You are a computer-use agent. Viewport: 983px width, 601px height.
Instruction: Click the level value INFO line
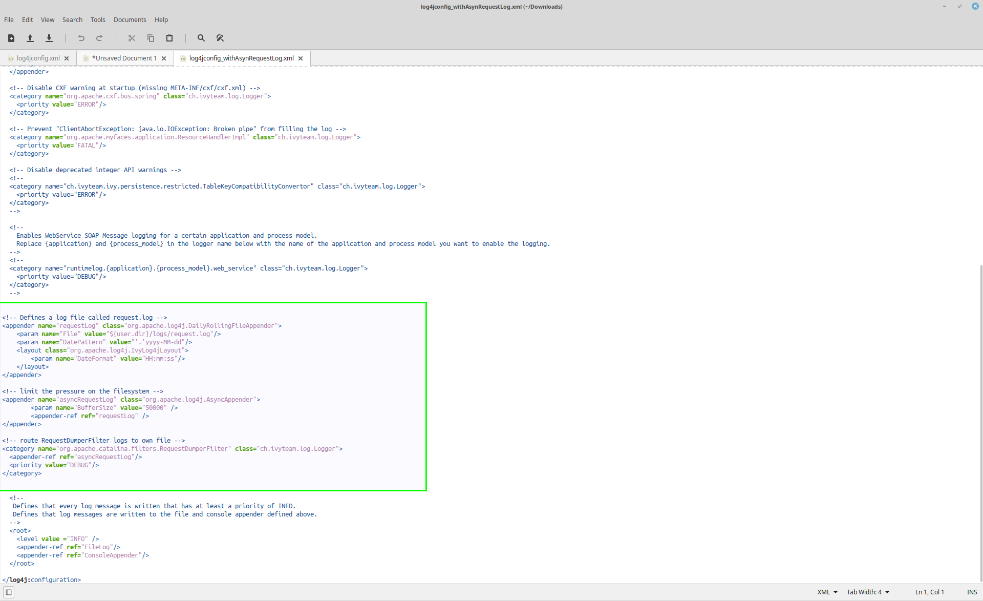point(58,539)
